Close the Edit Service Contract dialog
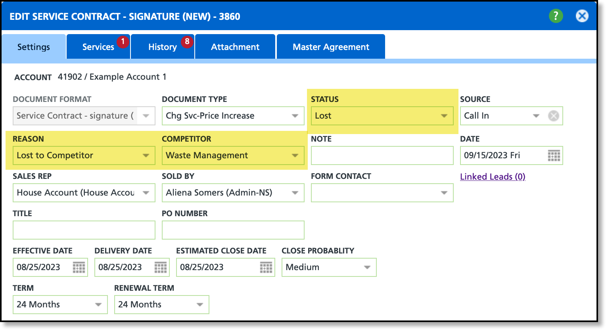Viewport: 606px width, 330px height. tap(582, 16)
